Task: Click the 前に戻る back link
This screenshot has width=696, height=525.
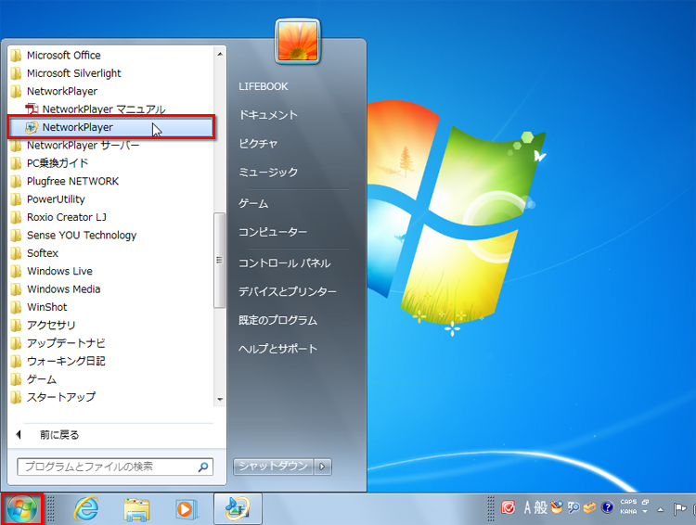Action: click(59, 435)
